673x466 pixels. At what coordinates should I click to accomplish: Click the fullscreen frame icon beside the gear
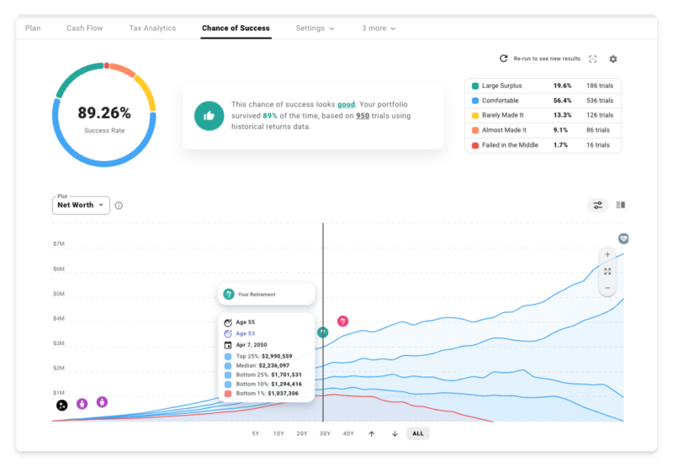(x=593, y=59)
